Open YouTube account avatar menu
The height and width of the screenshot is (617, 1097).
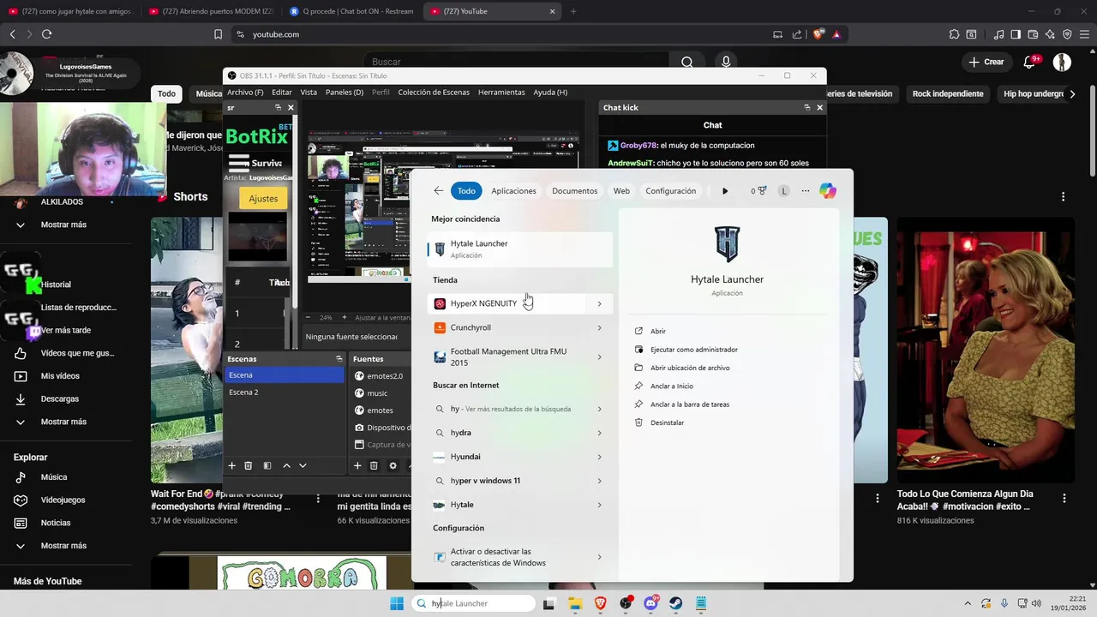(1062, 62)
